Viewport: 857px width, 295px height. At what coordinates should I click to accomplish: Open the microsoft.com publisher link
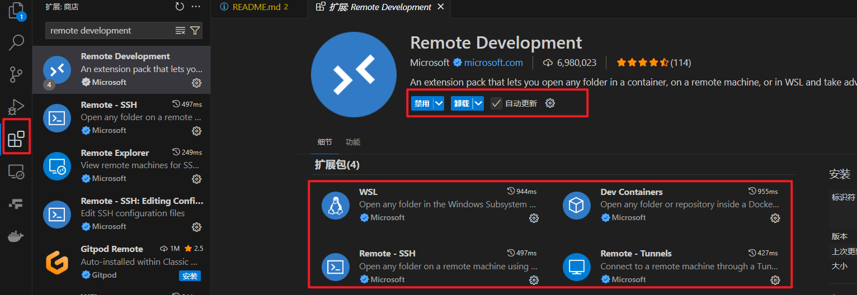tap(493, 63)
